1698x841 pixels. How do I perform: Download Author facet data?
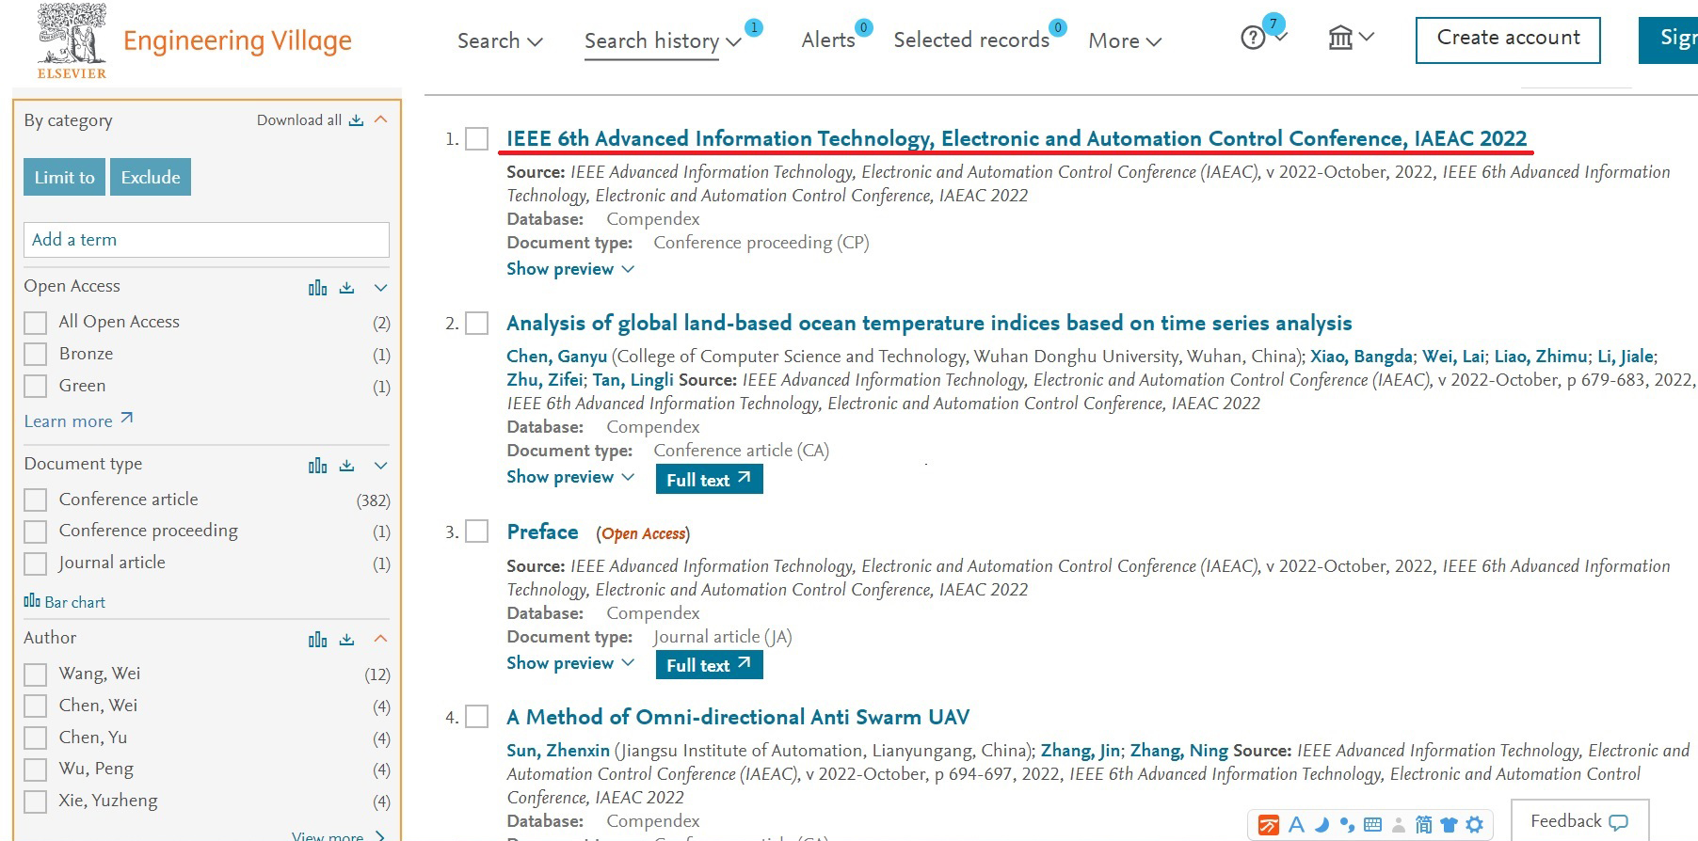click(346, 640)
